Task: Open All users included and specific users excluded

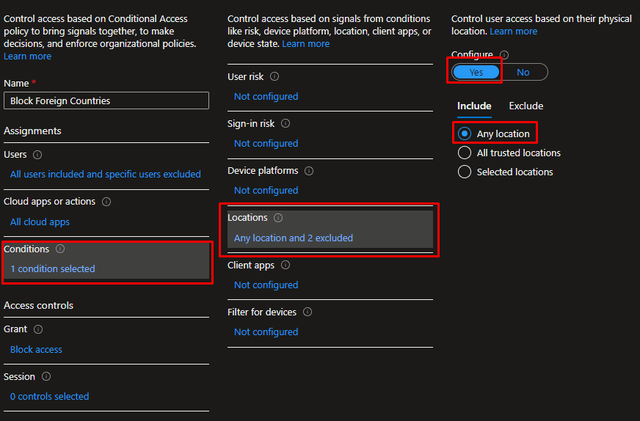Action: click(x=105, y=174)
